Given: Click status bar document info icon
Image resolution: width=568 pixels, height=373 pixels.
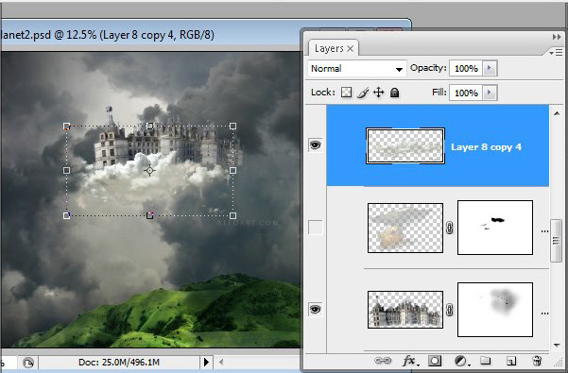Looking at the screenshot, I should coord(28,363).
